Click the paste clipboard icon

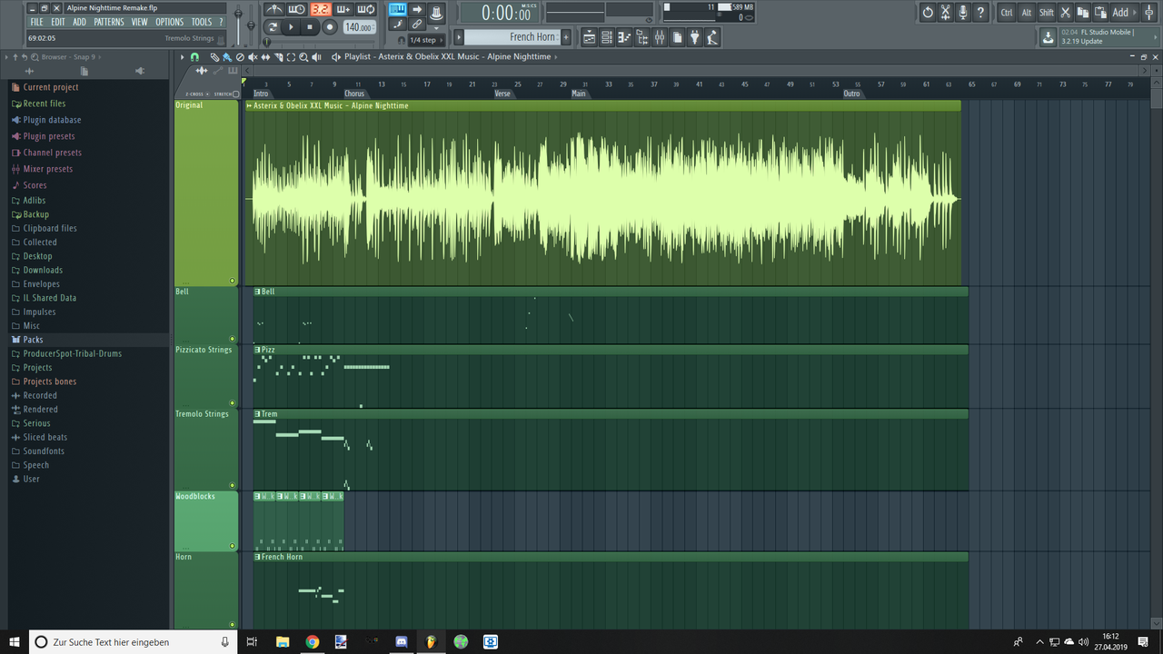tap(1101, 13)
